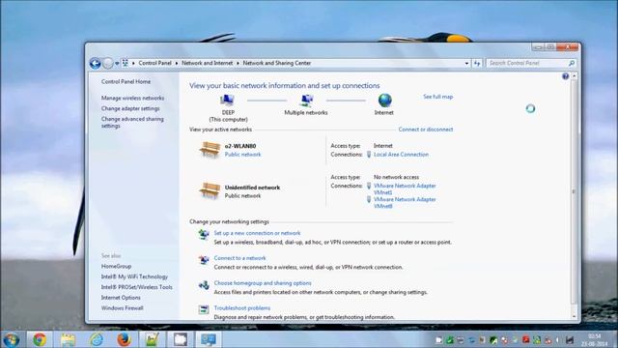Open recent pages dropdown beside Forward button

point(117,64)
